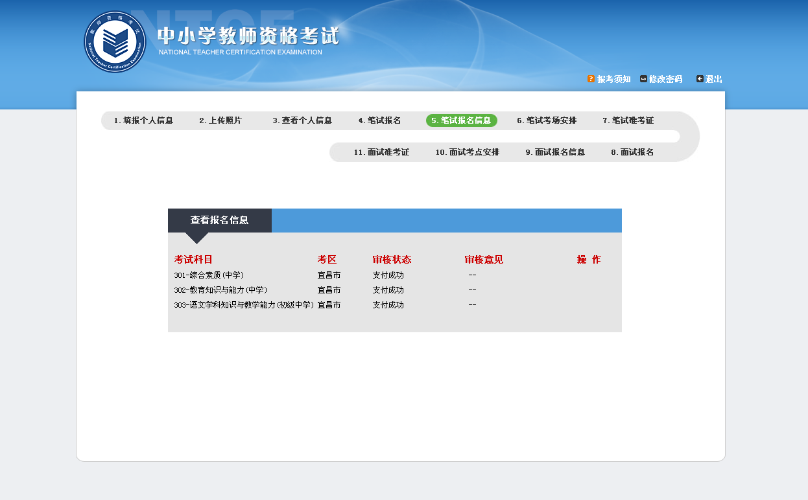Open 报考须知 exam notice link
This screenshot has width=808, height=500.
613,79
